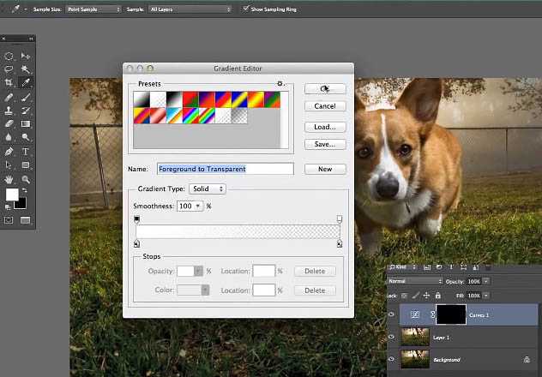The height and width of the screenshot is (377, 542).
Task: Toggle visibility of Layer 1
Action: tap(392, 337)
